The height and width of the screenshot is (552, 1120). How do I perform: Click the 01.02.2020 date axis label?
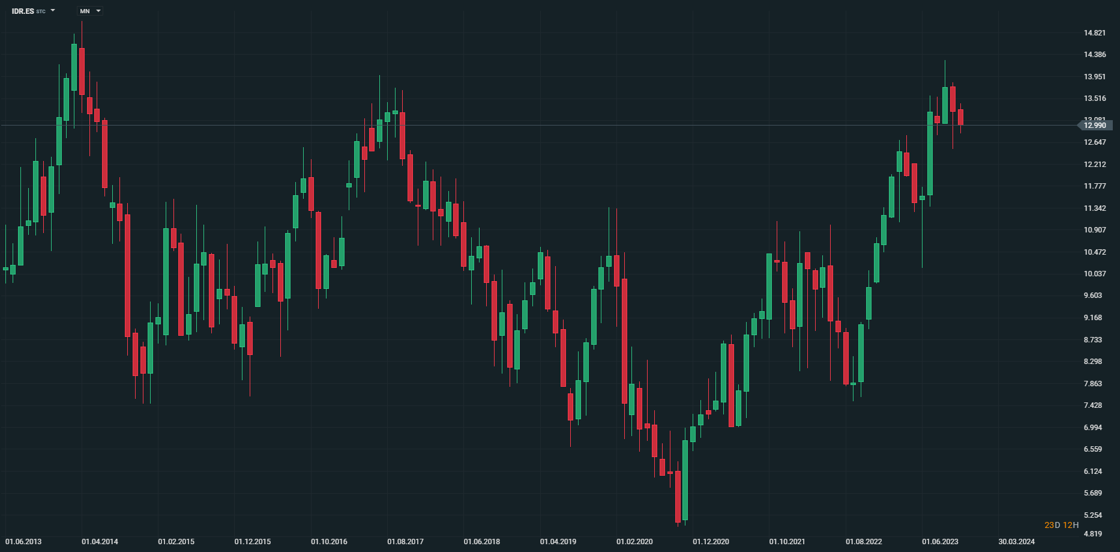(634, 542)
